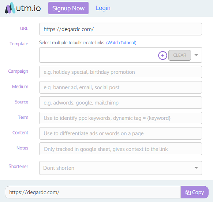Focus the Term keywords field
This screenshot has width=213, height=202.
coord(120,118)
